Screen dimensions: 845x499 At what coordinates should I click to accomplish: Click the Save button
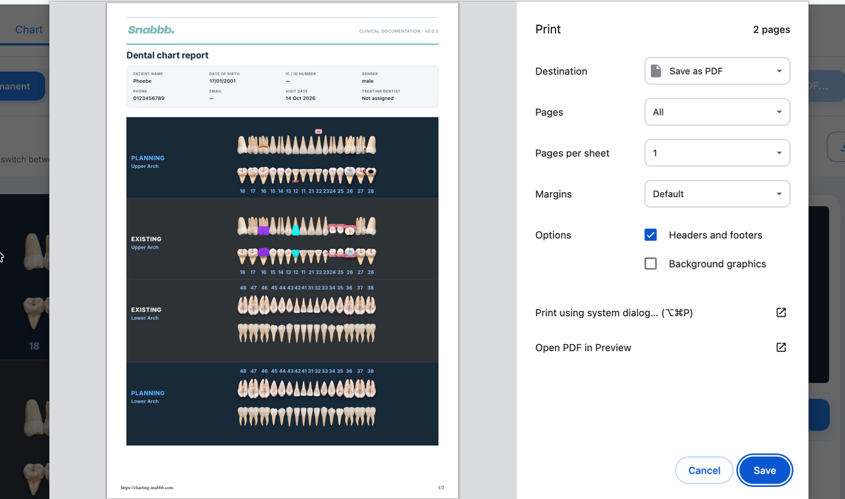point(765,471)
